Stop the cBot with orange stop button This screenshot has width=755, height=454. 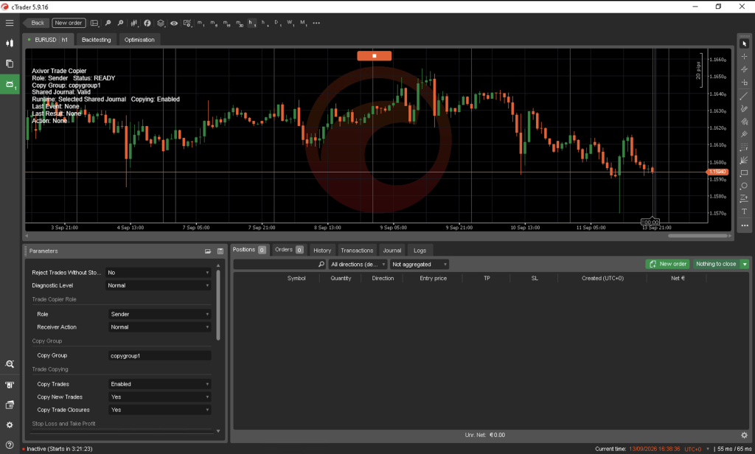click(x=374, y=56)
